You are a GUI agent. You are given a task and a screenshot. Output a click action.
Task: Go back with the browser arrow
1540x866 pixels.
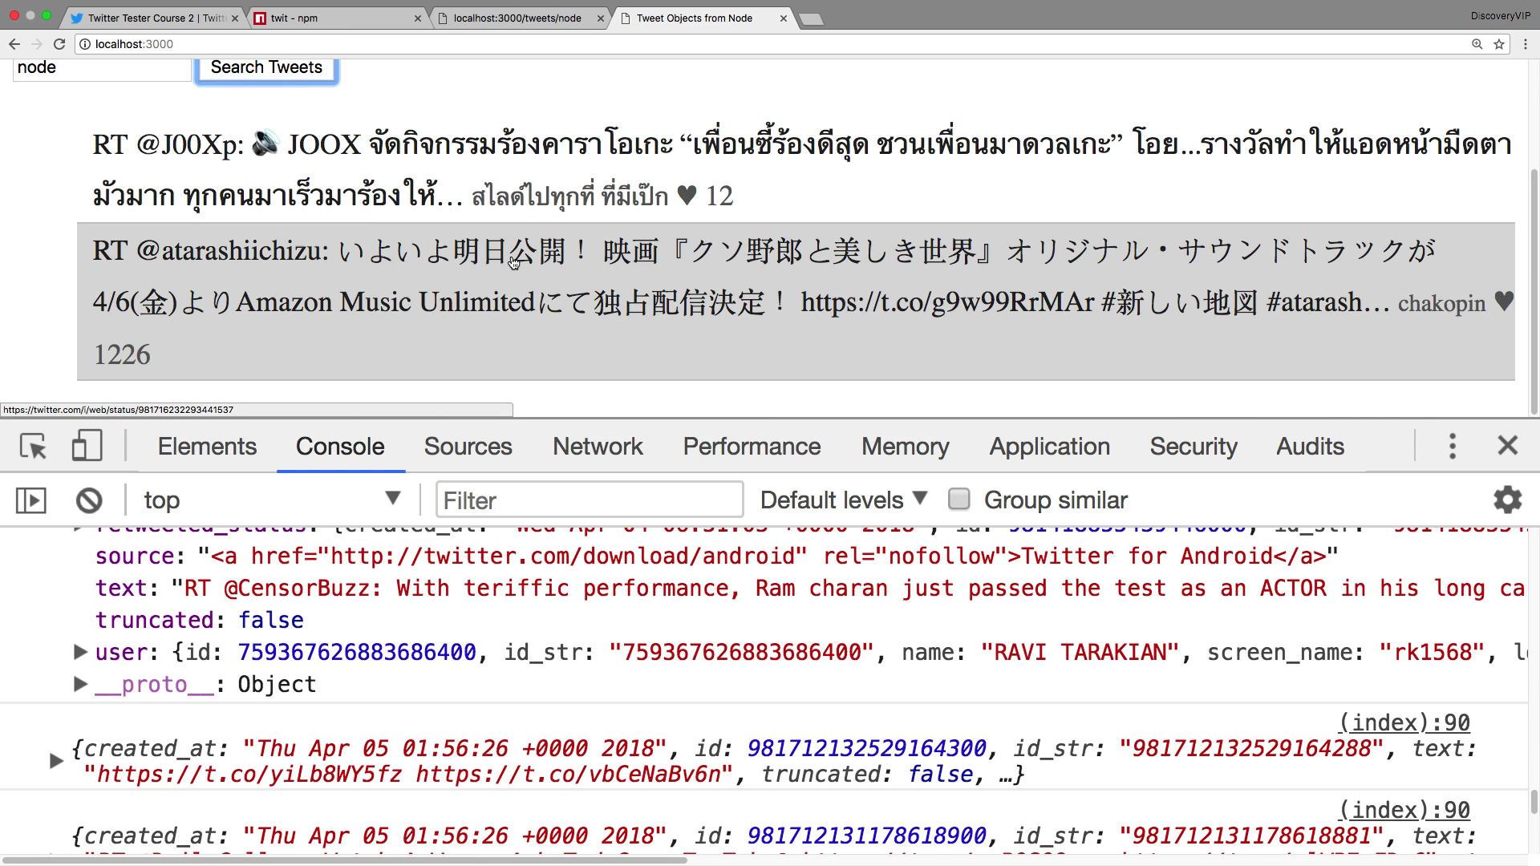(x=14, y=44)
